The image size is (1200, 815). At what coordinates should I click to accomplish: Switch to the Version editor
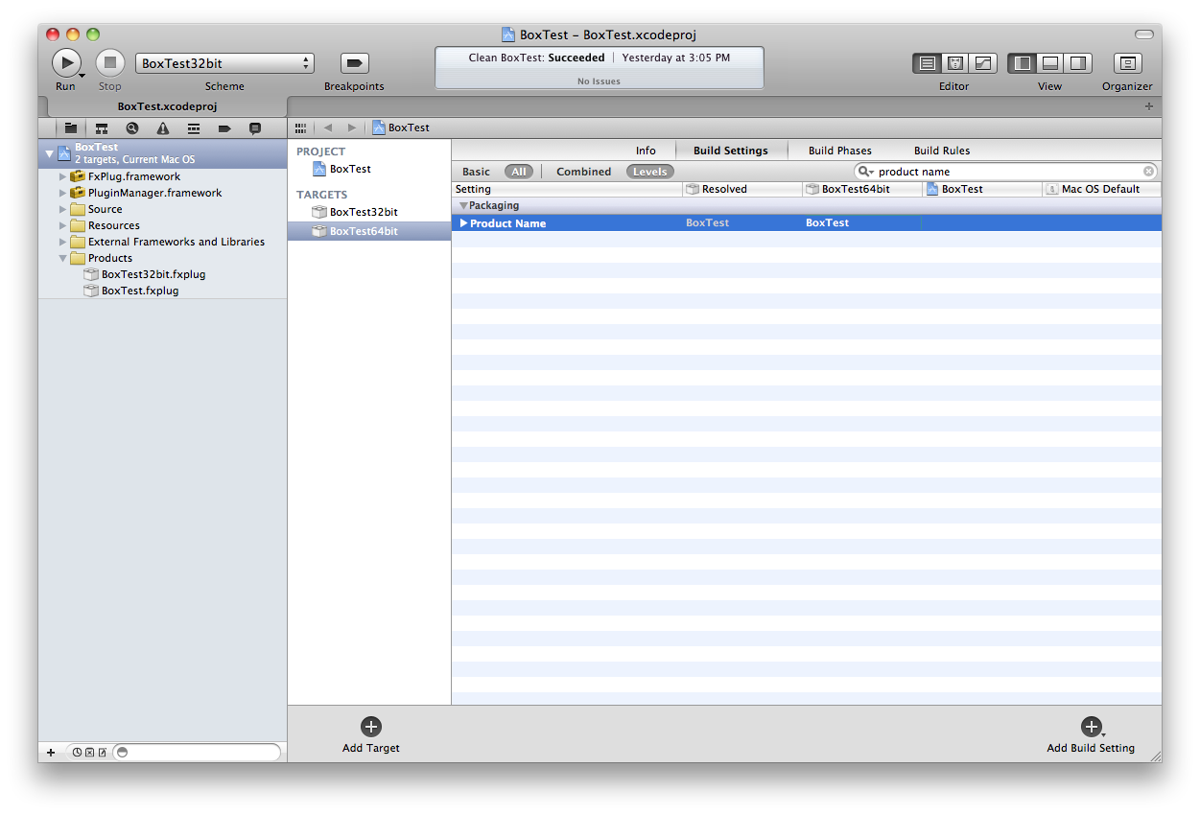tap(982, 63)
